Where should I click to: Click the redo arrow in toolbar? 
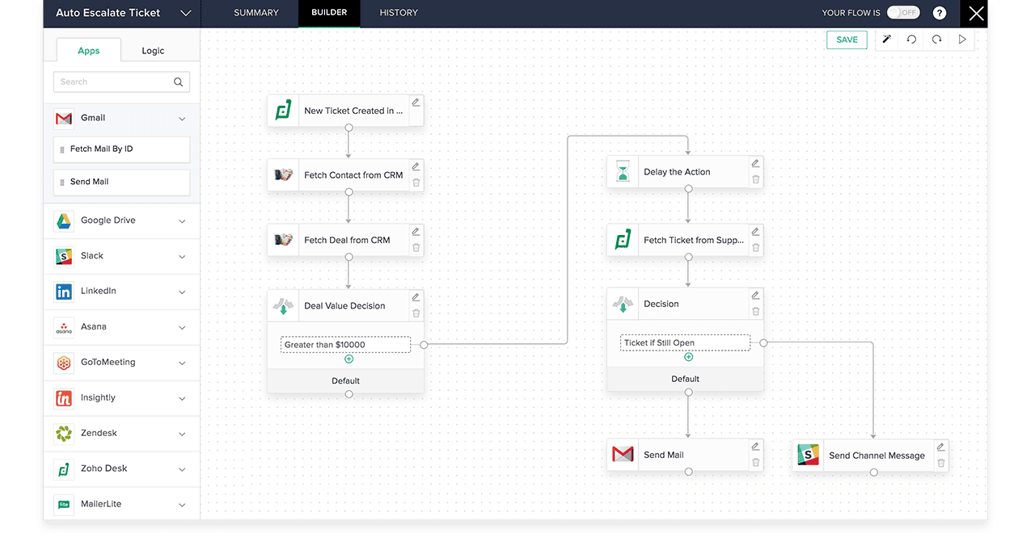click(x=936, y=40)
